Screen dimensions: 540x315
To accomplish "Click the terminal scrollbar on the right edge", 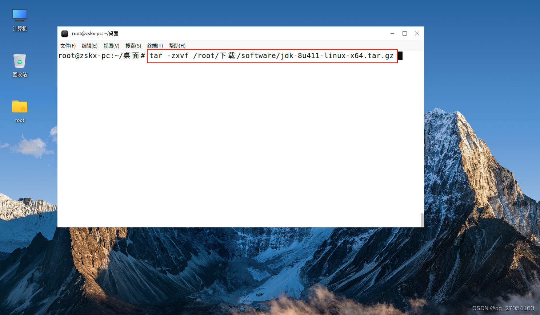I will coord(421,220).
